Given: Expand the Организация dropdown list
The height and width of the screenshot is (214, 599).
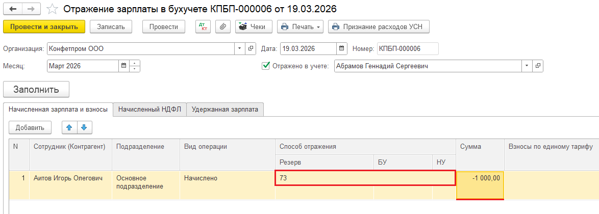Looking at the screenshot, I should coord(239,48).
